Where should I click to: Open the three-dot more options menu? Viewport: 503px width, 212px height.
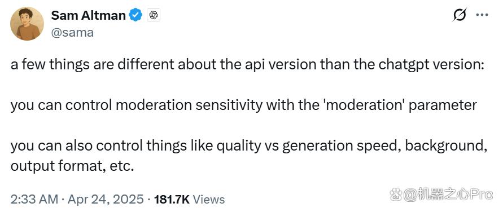tap(482, 15)
